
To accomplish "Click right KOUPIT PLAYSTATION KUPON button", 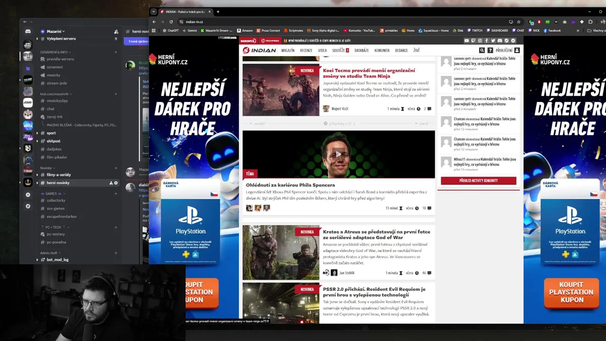I will 572,292.
